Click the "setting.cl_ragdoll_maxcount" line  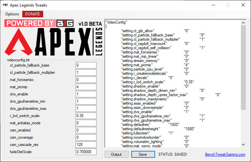[155, 44]
